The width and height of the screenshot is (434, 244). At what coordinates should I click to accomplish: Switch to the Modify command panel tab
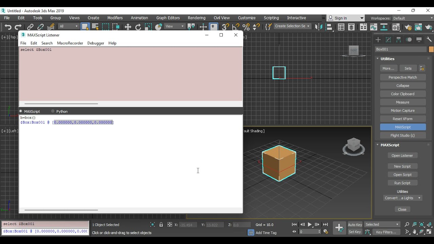pos(389,40)
